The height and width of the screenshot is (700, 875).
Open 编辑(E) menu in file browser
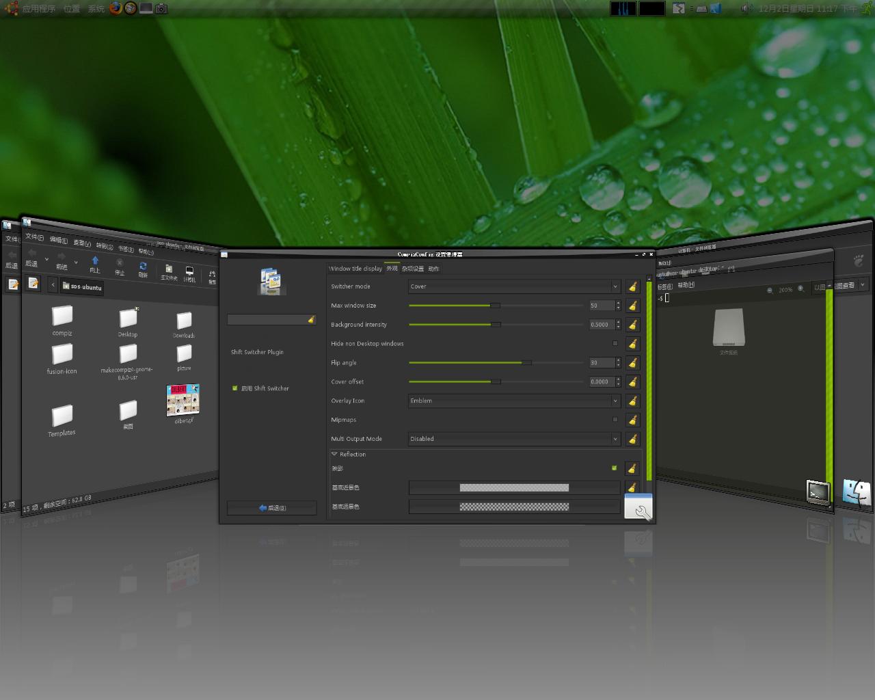click(59, 240)
